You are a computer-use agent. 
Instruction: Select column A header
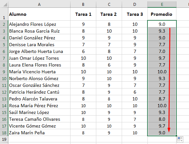[39, 5]
